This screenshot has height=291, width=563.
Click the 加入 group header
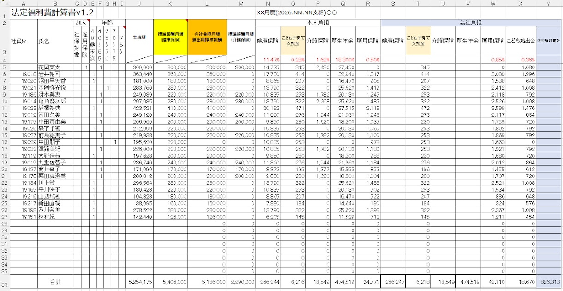point(81,22)
